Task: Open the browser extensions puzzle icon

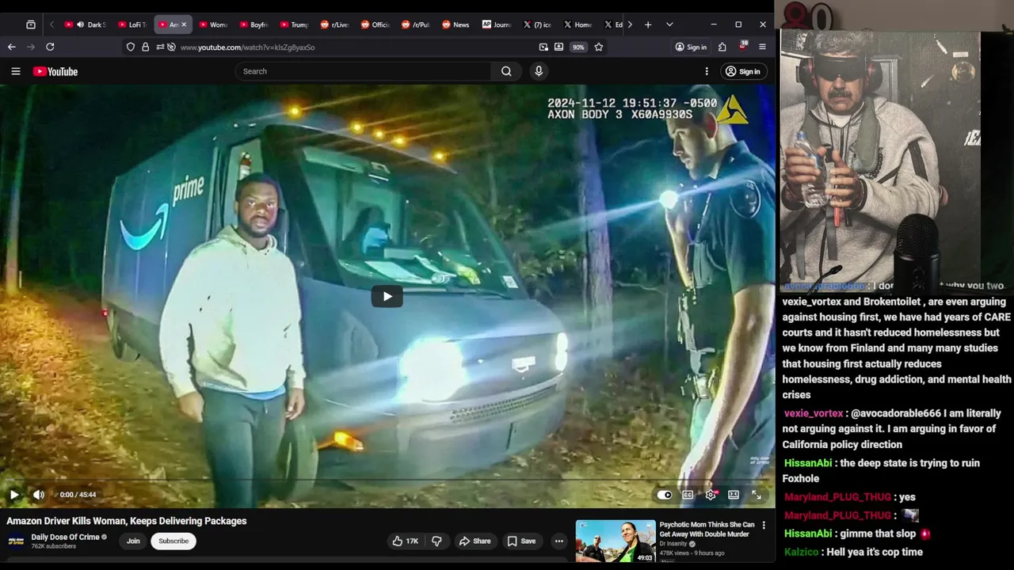Action: coord(722,47)
